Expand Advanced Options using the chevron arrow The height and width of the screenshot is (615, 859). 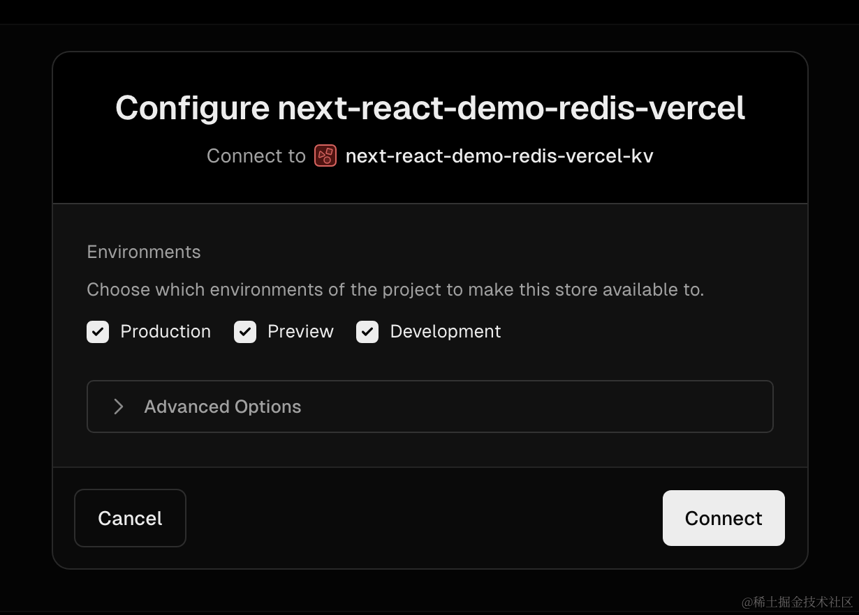(x=119, y=407)
